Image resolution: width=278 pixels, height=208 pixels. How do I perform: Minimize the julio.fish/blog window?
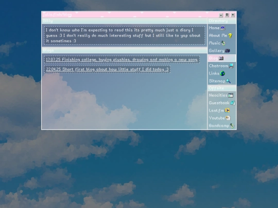tap(221, 15)
